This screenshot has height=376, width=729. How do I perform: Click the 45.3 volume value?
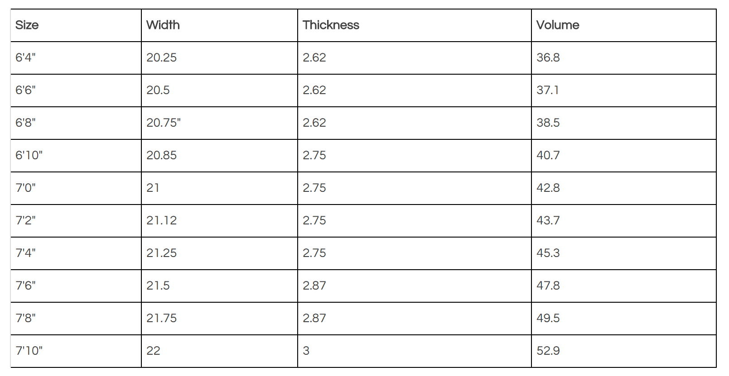(548, 253)
